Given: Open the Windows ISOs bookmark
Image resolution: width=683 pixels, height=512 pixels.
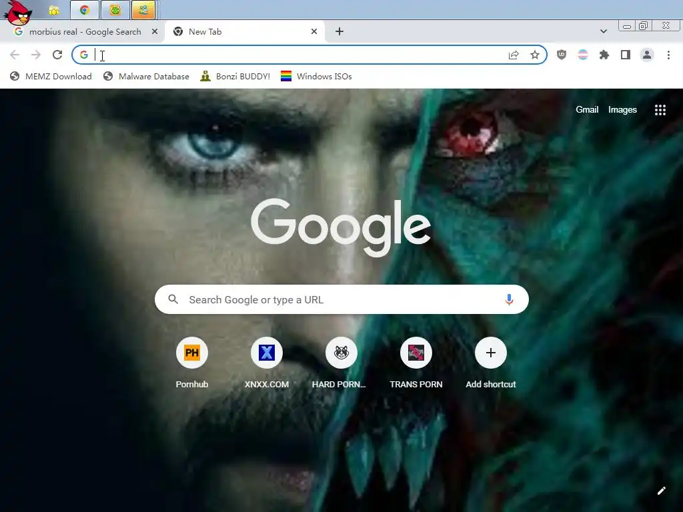Looking at the screenshot, I should 316,77.
